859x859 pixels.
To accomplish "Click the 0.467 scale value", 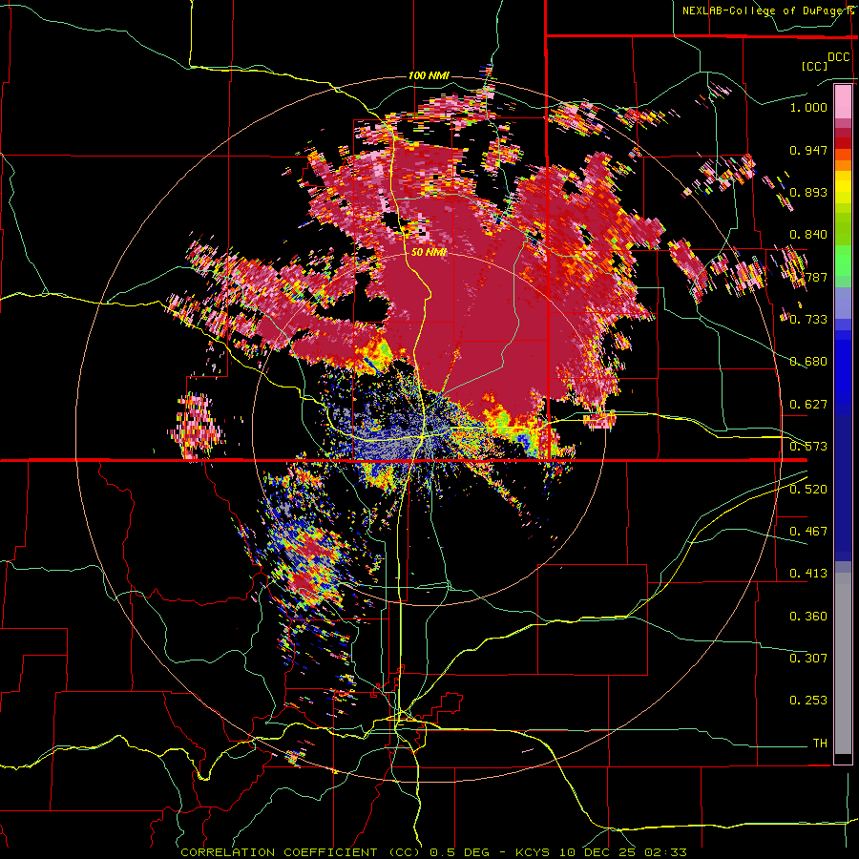I will [x=808, y=532].
